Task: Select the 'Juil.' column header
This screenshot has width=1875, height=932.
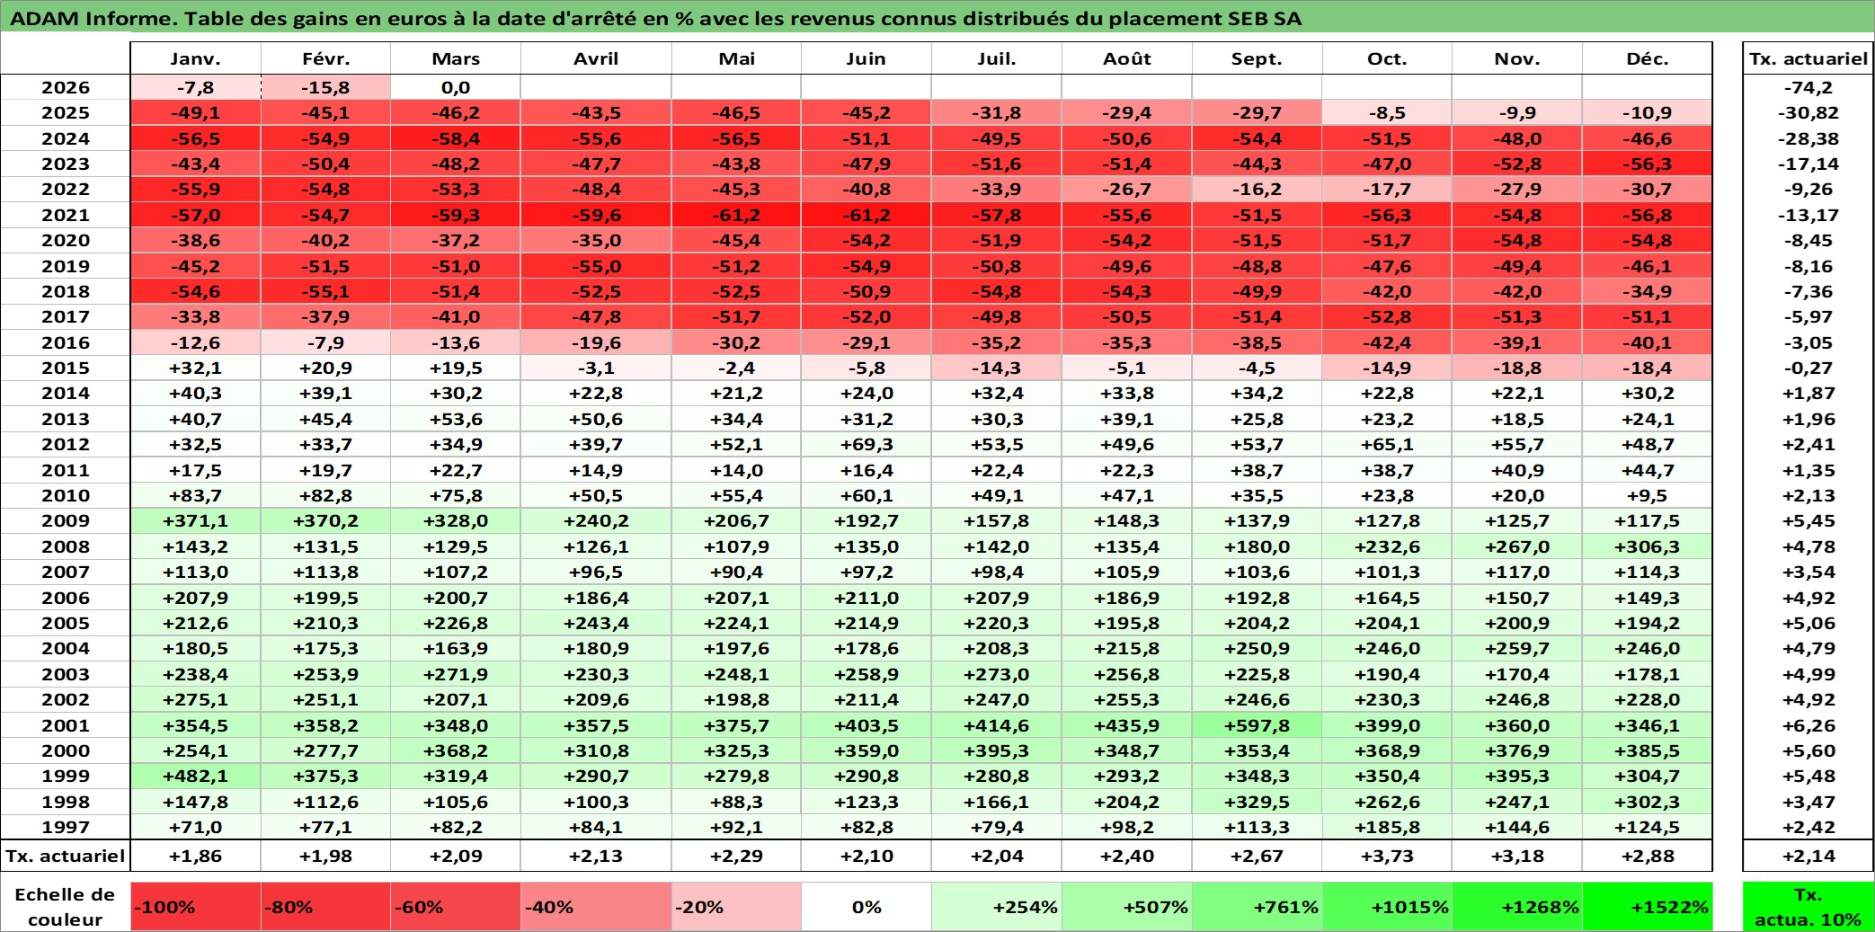Action: 997,59
